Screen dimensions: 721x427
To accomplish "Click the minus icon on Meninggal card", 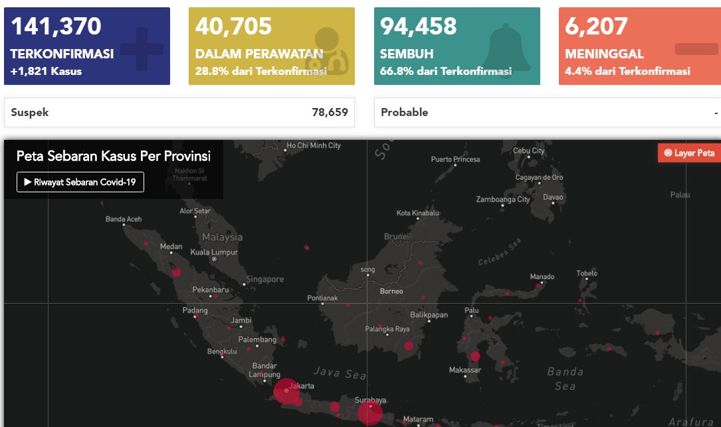I will tap(696, 49).
